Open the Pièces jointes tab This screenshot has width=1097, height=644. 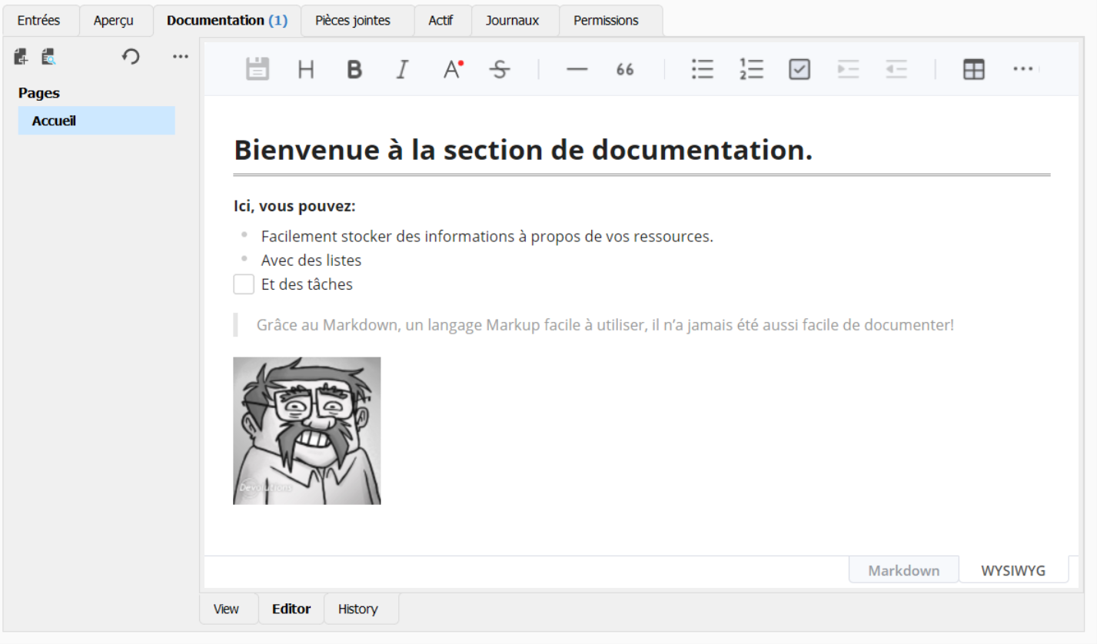(x=356, y=20)
